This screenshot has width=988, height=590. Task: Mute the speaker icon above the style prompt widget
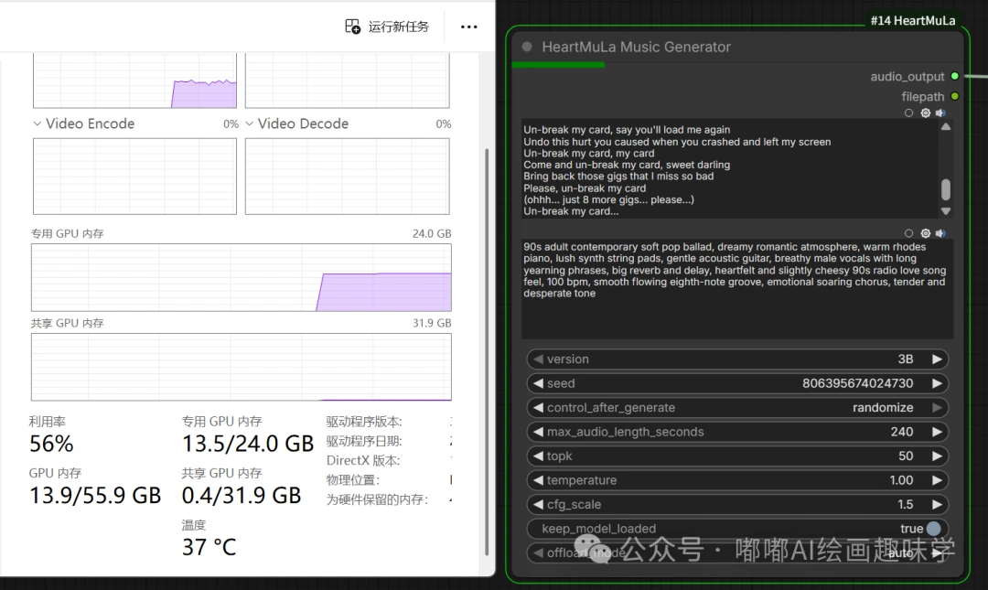pyautogui.click(x=940, y=233)
